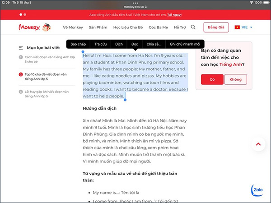Select the second banner carousel dot

point(25,14)
